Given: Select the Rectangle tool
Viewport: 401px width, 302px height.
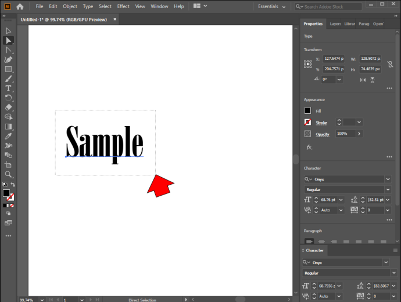Looking at the screenshot, I should [x=8, y=69].
